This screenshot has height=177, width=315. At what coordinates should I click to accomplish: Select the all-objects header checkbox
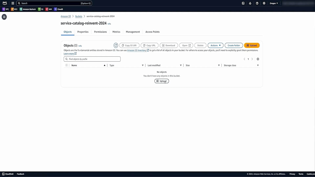click(x=67, y=65)
